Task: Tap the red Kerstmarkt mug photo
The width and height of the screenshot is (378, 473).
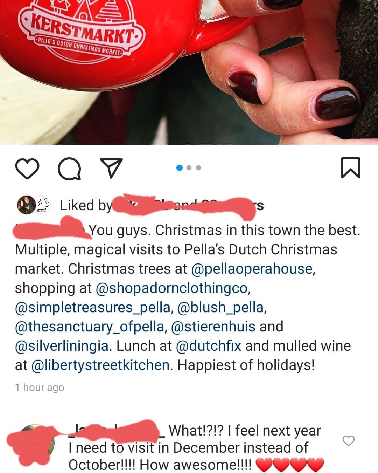Action: tap(189, 72)
